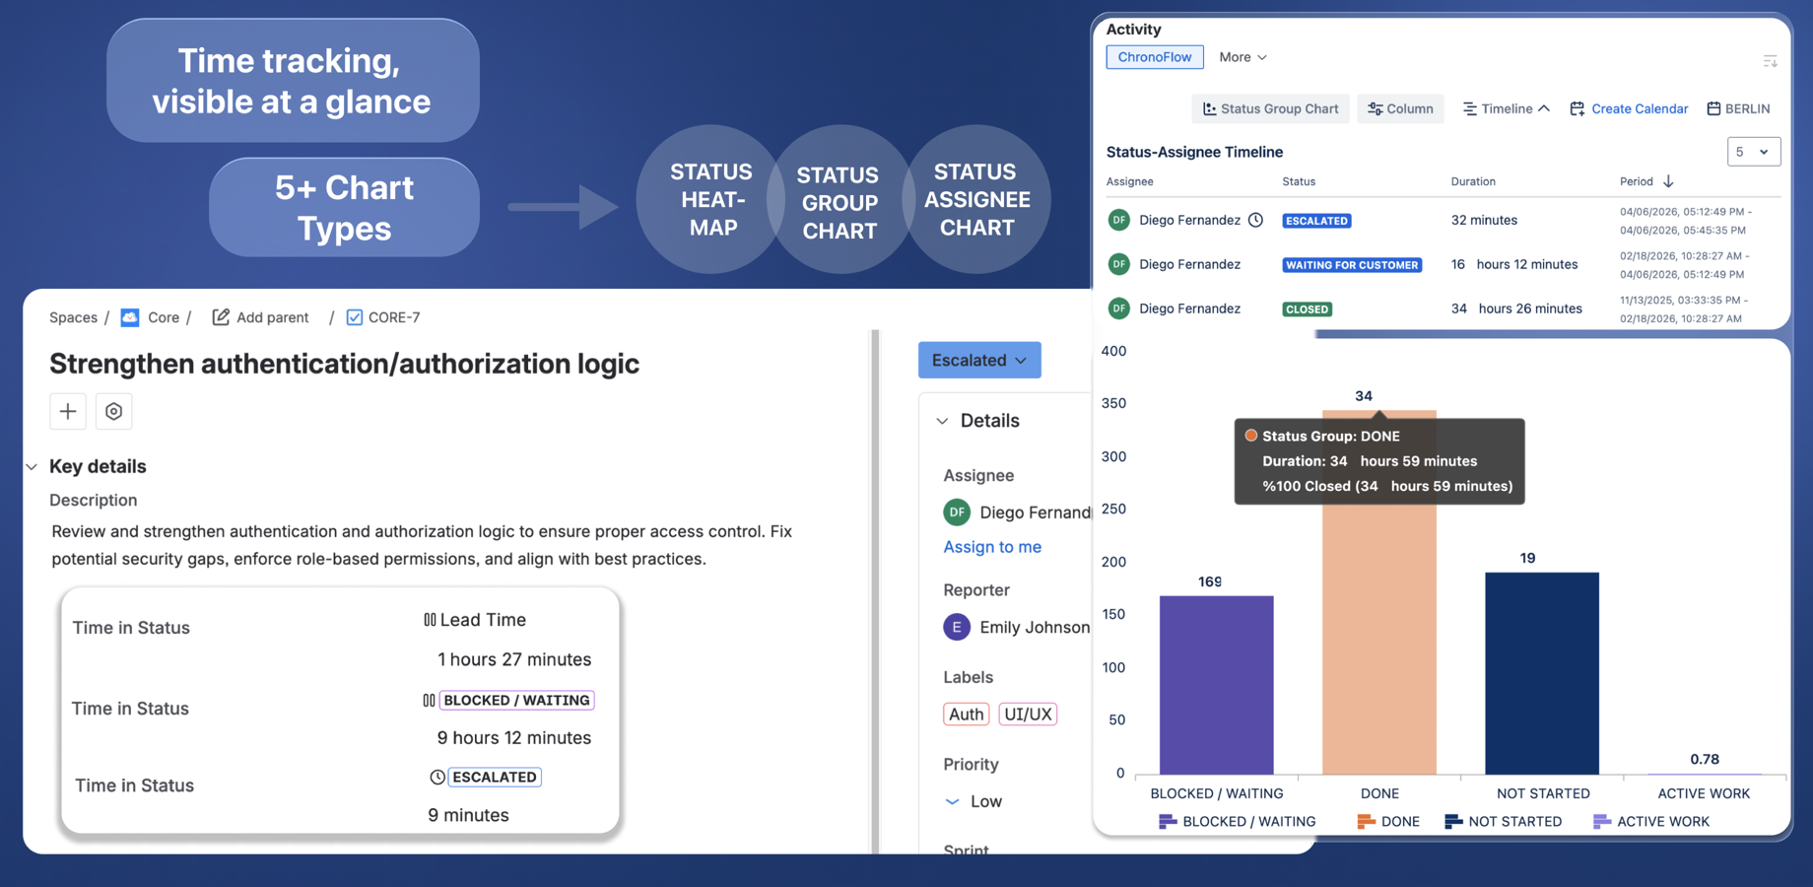This screenshot has width=1813, height=887.
Task: Click the BLOCKED / WAITING bar in chart
Action: tap(1216, 685)
